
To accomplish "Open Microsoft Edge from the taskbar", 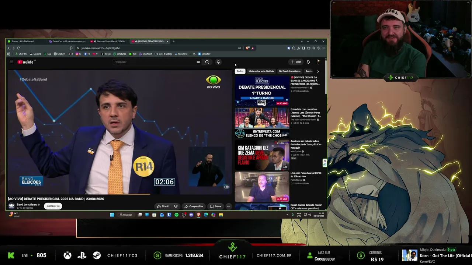I will coord(206,215).
